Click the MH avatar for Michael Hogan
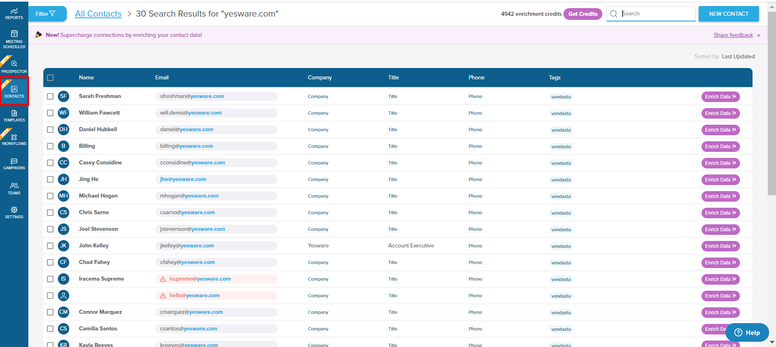 point(64,196)
